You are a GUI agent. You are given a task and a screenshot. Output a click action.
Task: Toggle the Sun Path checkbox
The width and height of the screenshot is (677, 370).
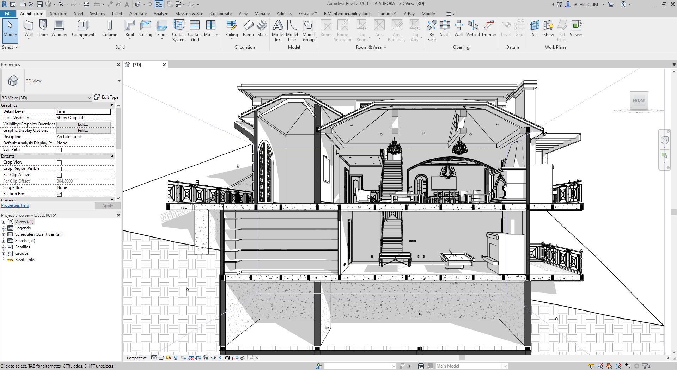pyautogui.click(x=60, y=150)
